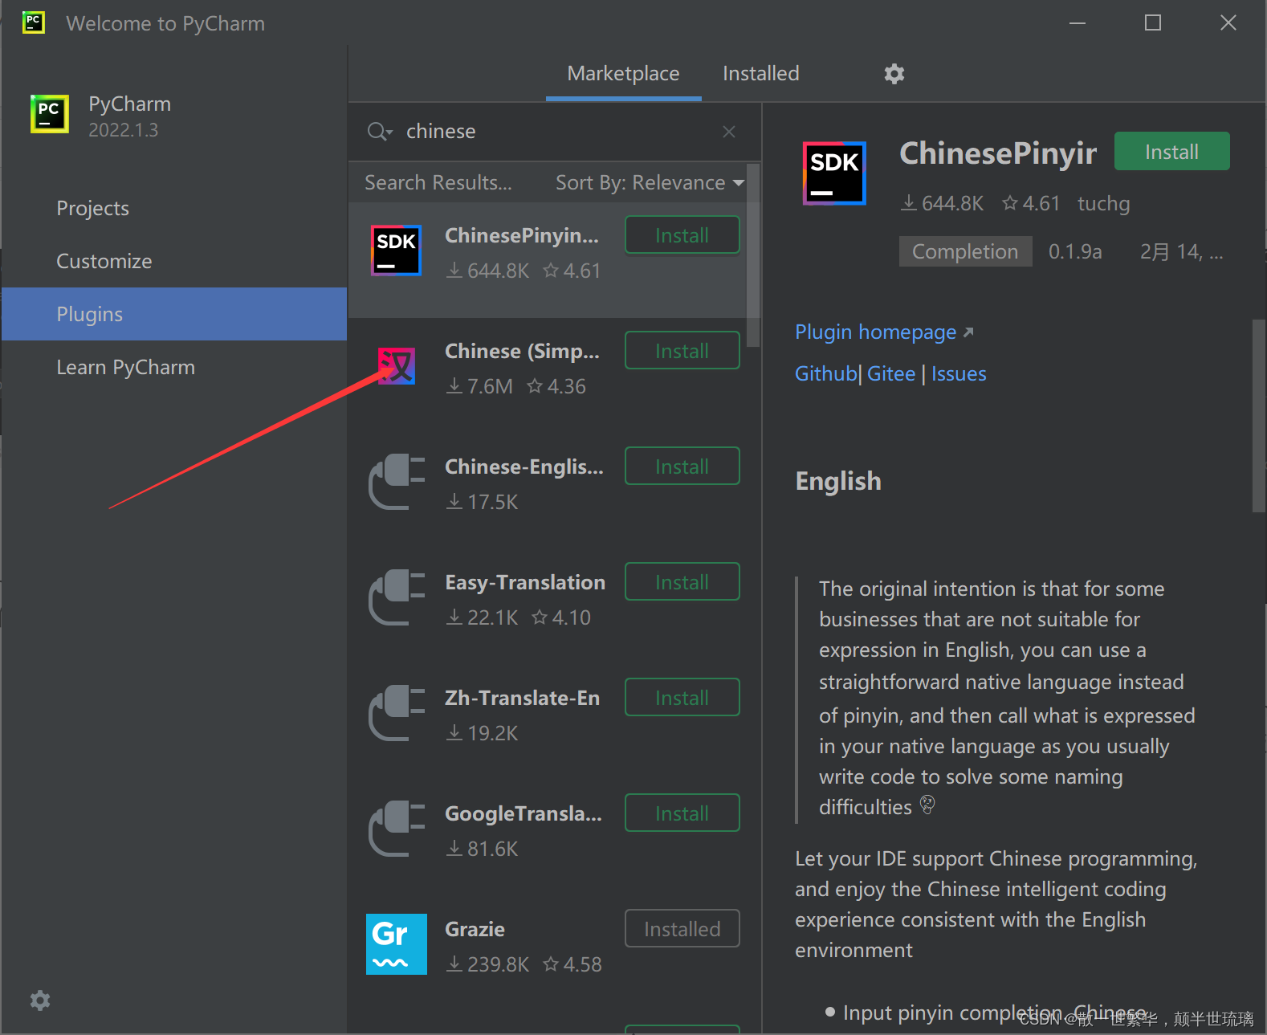The height and width of the screenshot is (1035, 1267).
Task: Switch to the Marketplace tab
Action: pos(623,74)
